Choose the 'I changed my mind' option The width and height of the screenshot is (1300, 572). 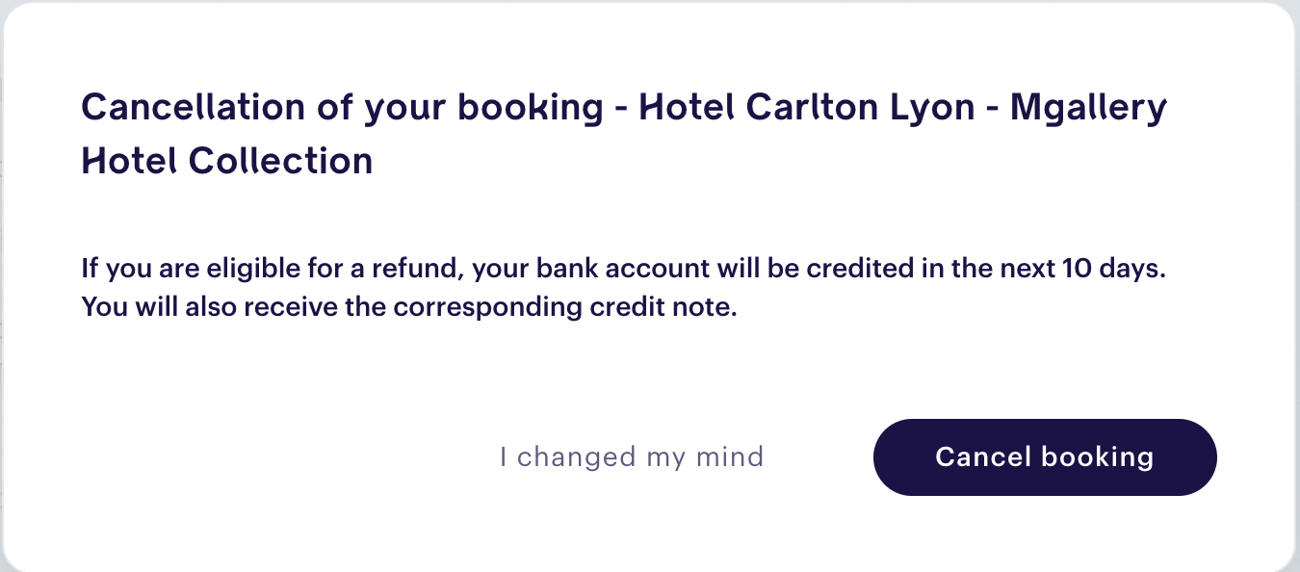[632, 456]
